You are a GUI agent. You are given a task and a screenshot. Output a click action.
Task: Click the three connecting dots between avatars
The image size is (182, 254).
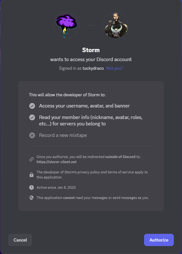point(91,25)
